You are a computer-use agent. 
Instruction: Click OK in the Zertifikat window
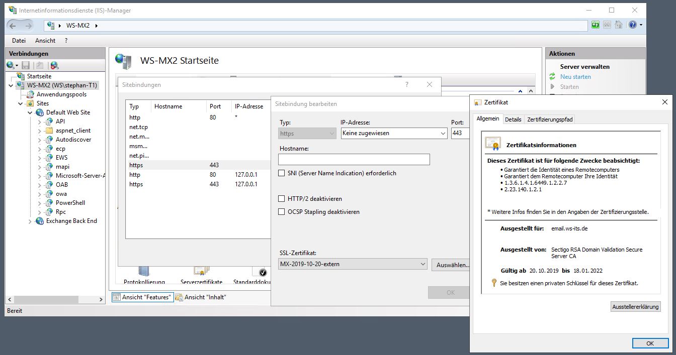(650, 343)
